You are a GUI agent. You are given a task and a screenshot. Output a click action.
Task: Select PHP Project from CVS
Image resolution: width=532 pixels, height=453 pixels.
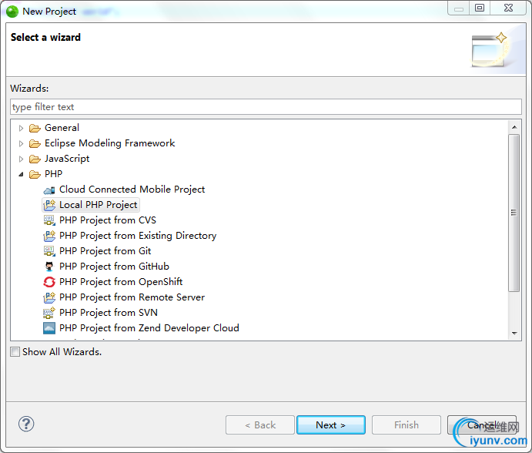[x=108, y=220]
